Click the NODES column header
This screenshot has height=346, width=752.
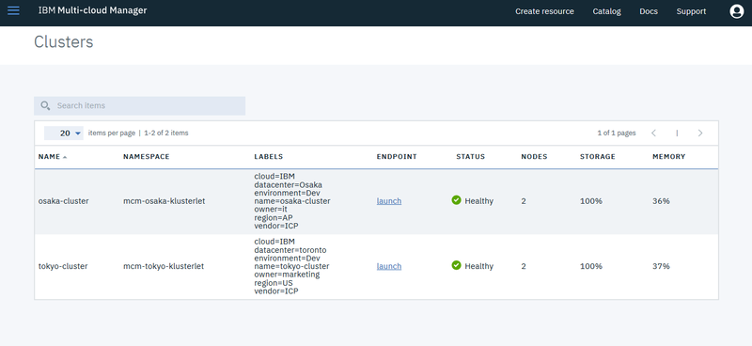coord(534,156)
